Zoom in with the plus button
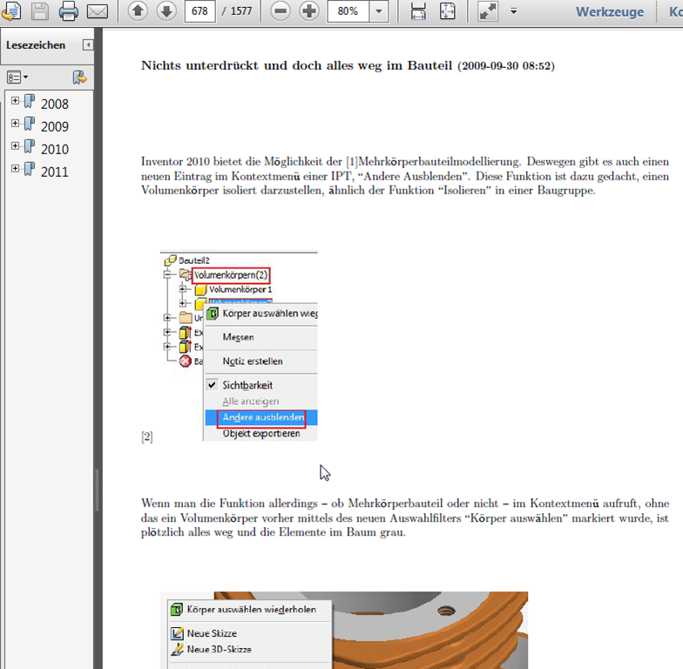The width and height of the screenshot is (683, 669). 309,10
